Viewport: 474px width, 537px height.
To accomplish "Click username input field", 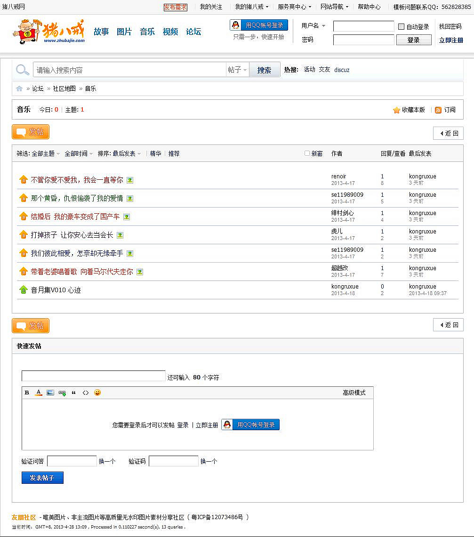I will coord(364,26).
